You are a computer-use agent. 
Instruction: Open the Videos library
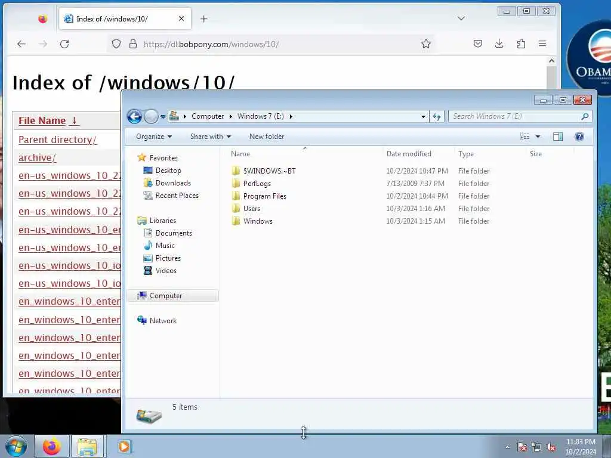(166, 271)
